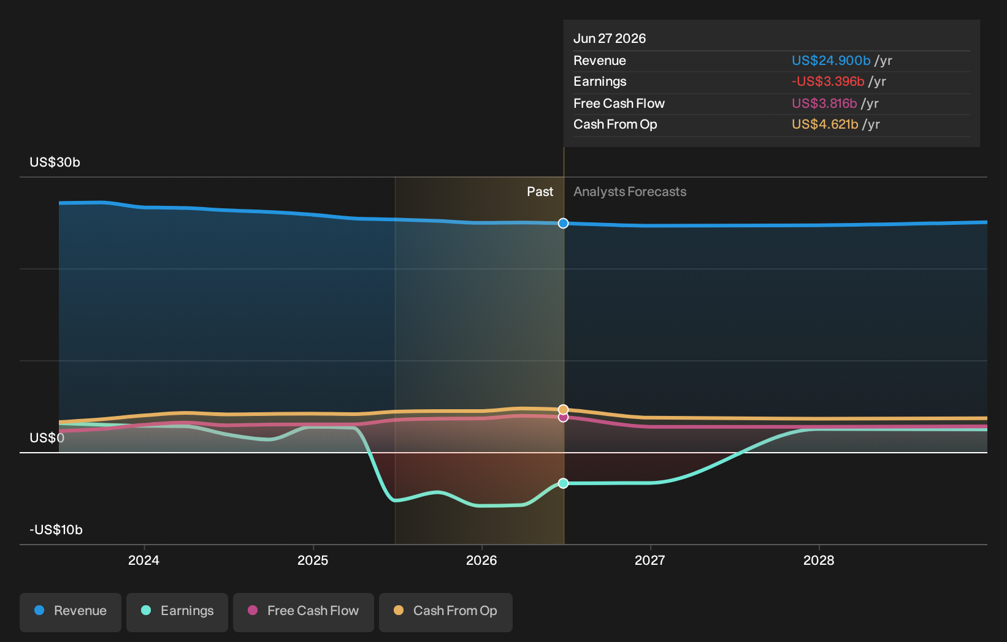Click the orange Cash From Op data point

(x=563, y=409)
